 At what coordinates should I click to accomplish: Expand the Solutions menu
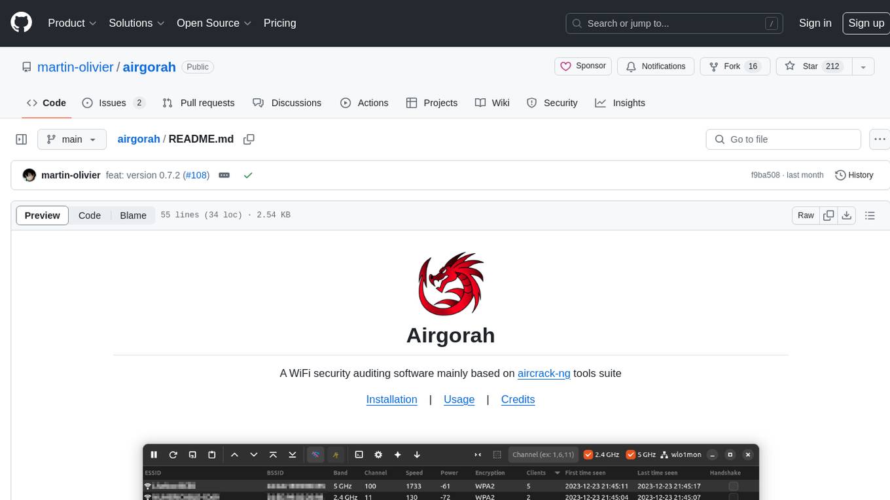137,23
